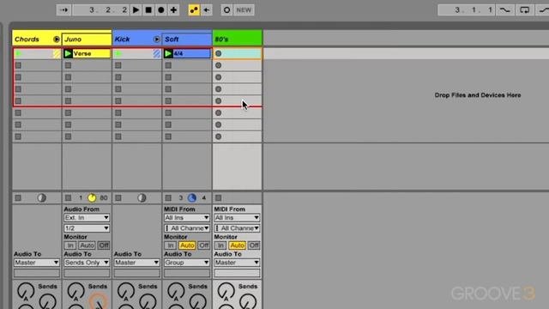Click the Arrangement Record button
The image size is (549, 309).
tap(161, 9)
